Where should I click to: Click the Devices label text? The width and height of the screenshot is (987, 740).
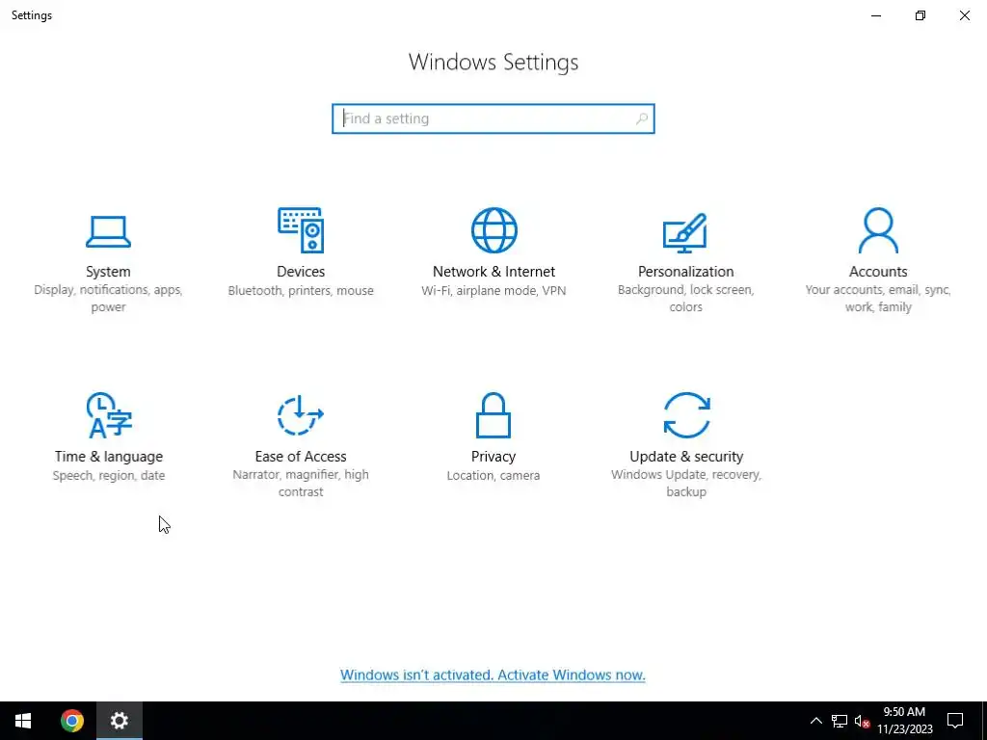coord(301,271)
